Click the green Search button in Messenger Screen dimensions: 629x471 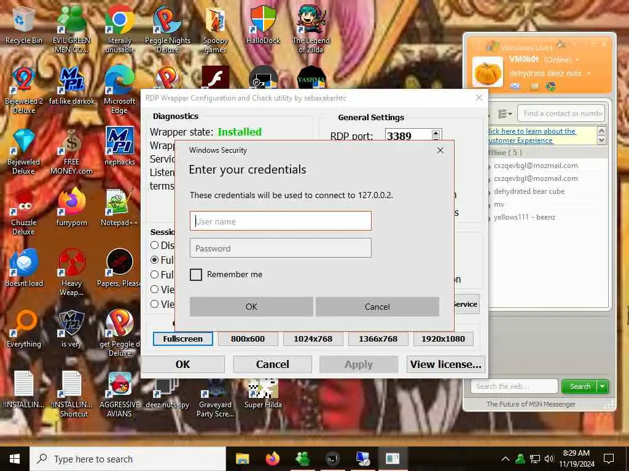click(580, 386)
